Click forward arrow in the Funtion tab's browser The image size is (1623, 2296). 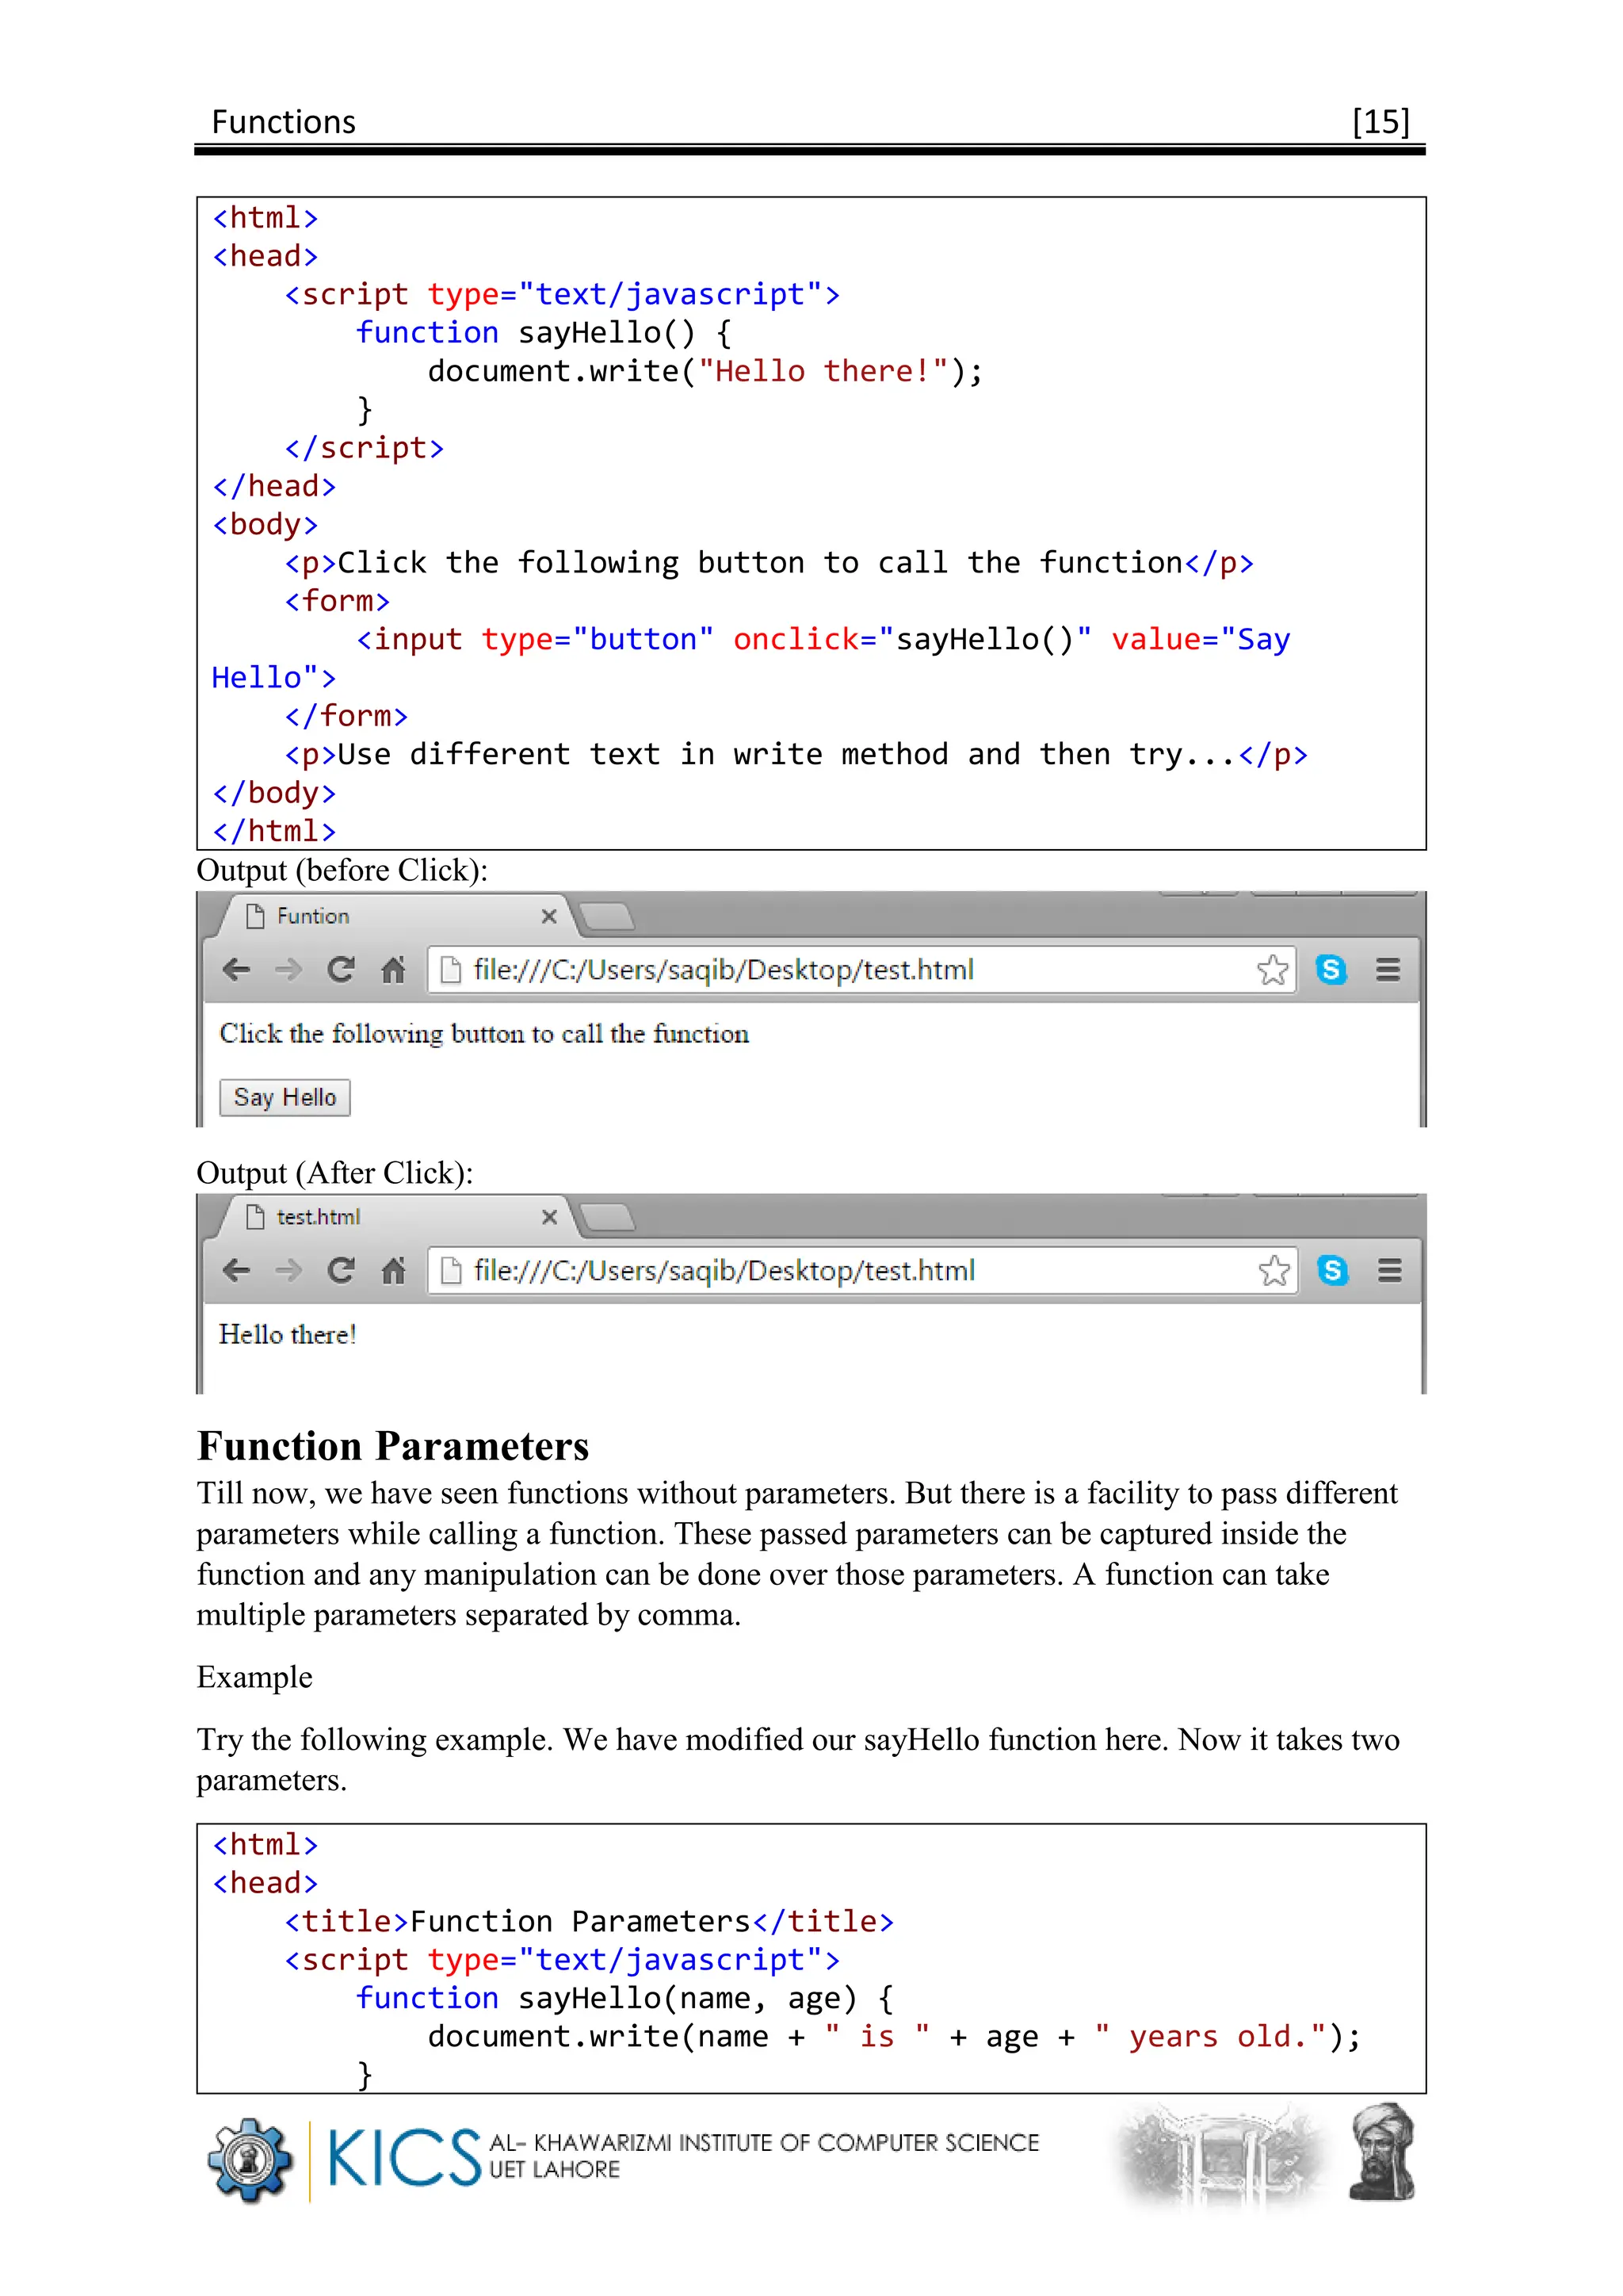[x=288, y=969]
